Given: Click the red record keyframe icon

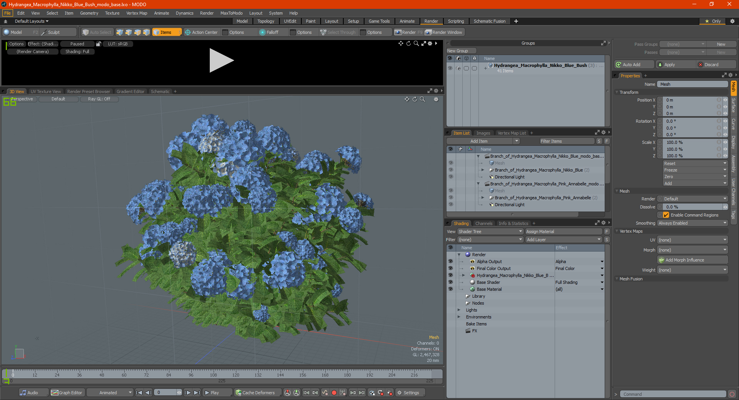Looking at the screenshot, I should coord(334,393).
